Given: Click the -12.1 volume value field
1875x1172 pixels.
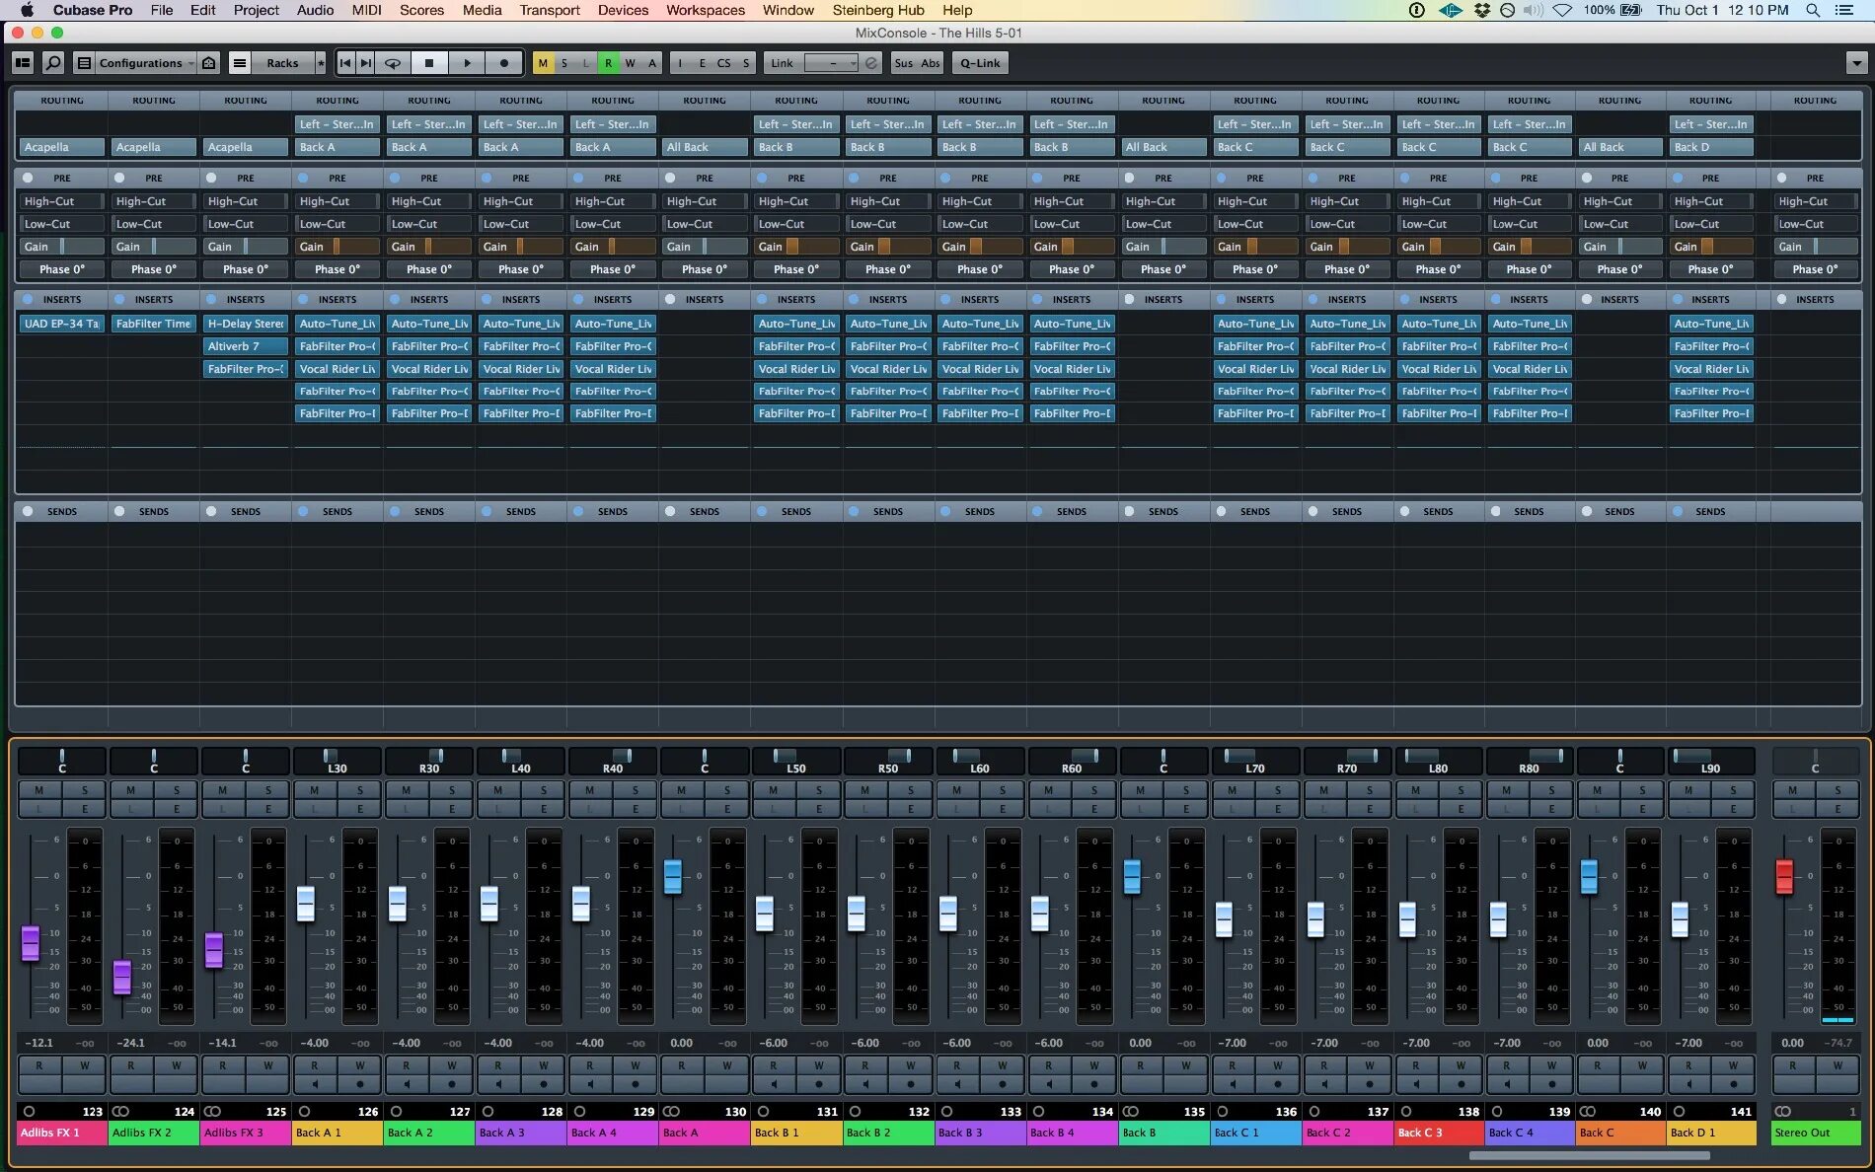Looking at the screenshot, I should [x=38, y=1043].
